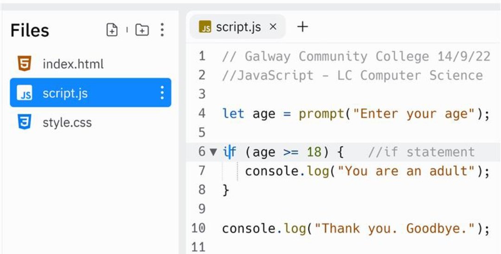Click the "Thank you. Goodbye." string

click(x=394, y=229)
